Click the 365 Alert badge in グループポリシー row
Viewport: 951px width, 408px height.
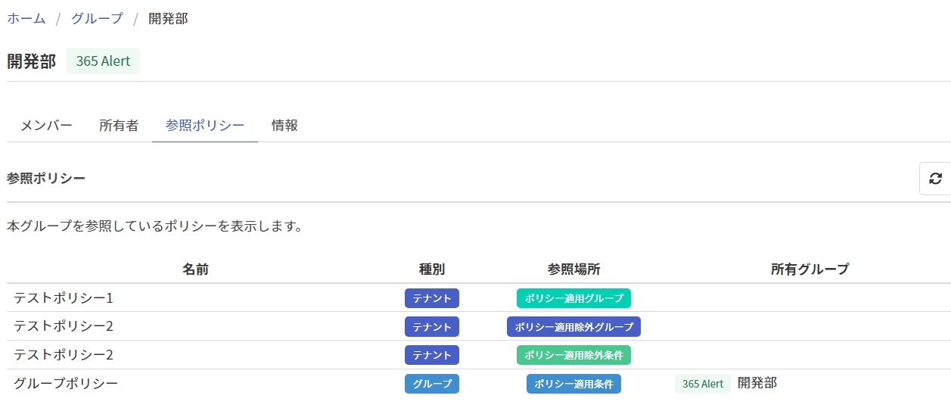[702, 384]
